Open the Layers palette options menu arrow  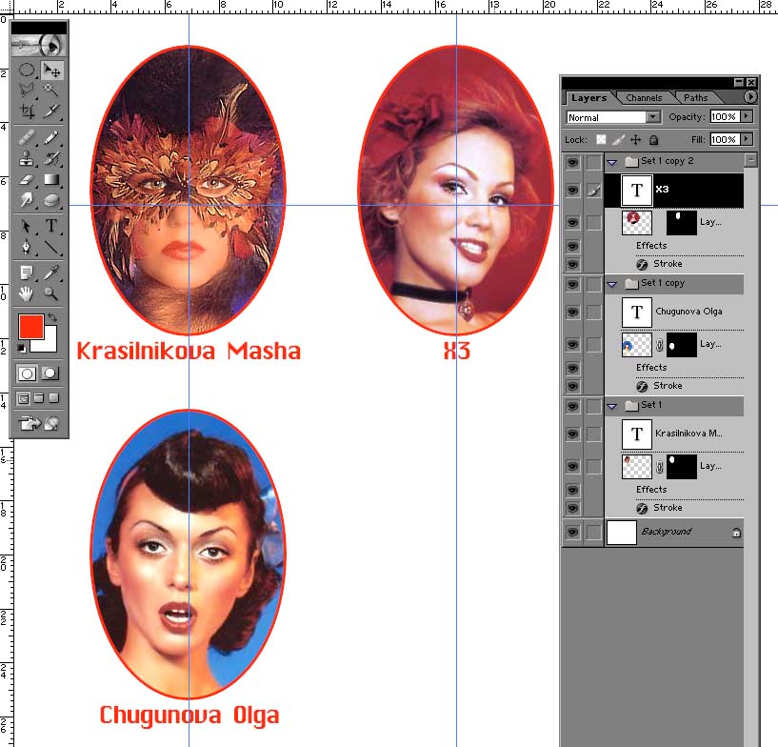coord(750,97)
